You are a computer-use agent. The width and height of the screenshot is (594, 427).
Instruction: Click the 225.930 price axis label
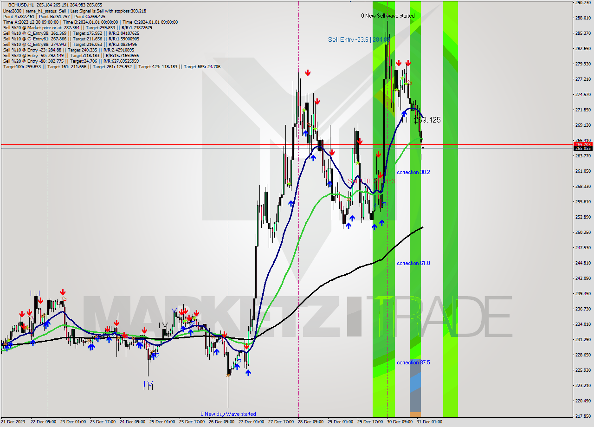(583, 370)
